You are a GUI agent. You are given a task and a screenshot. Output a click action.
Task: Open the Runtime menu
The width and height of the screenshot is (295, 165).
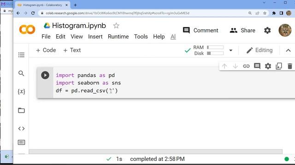[x=118, y=37]
